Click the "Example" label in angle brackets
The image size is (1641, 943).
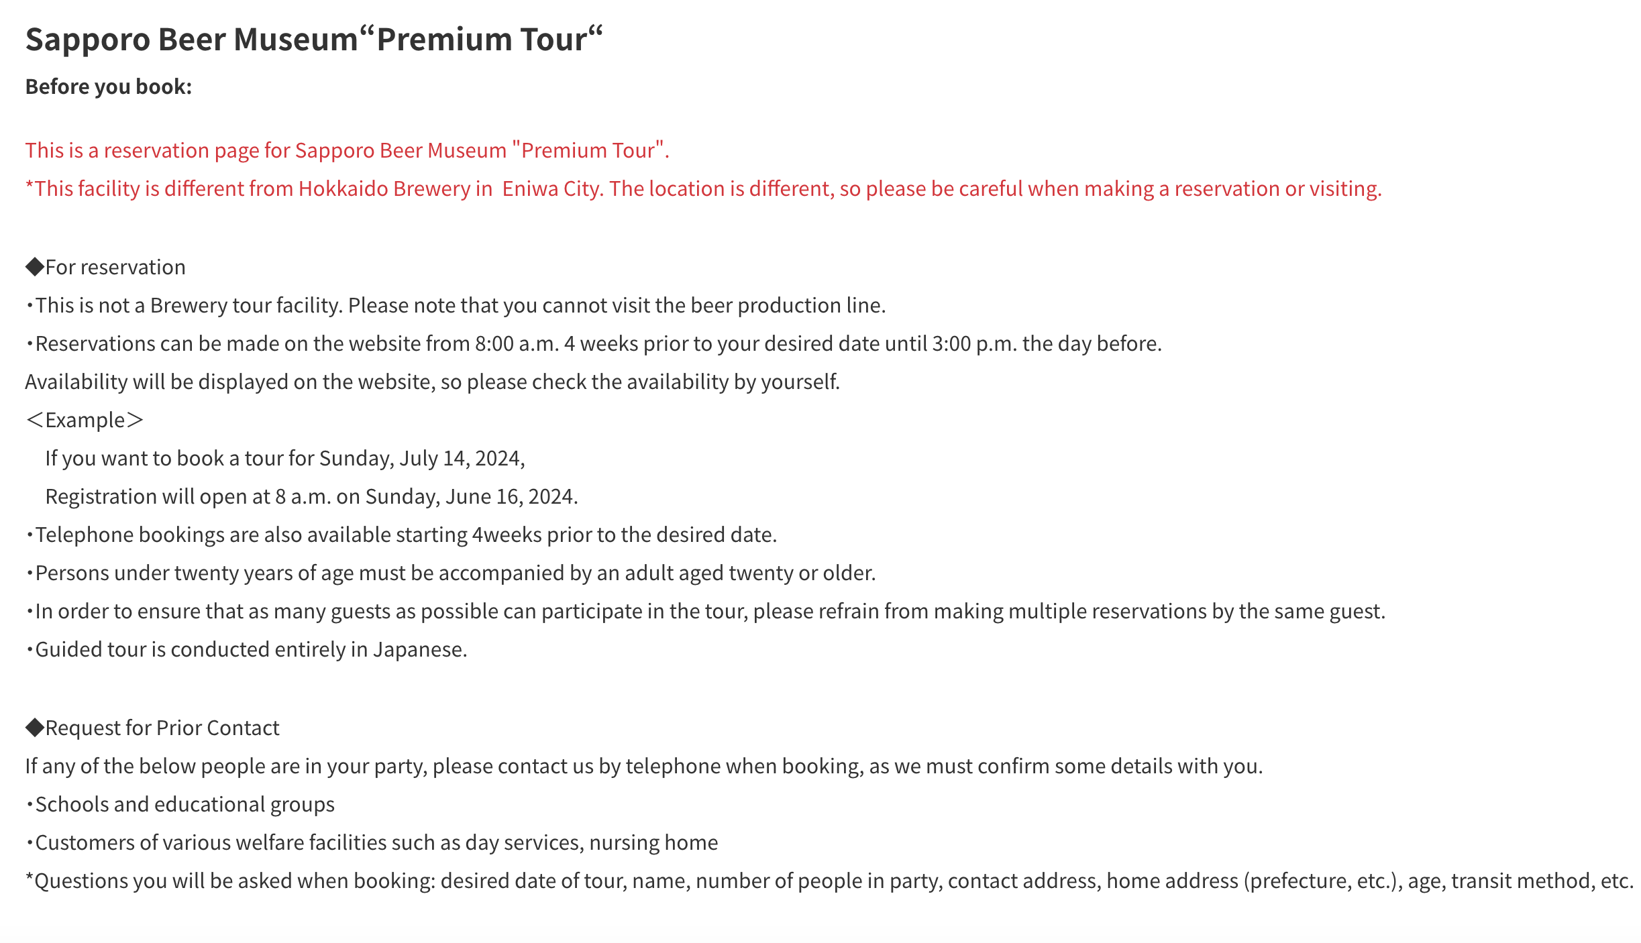click(x=85, y=420)
